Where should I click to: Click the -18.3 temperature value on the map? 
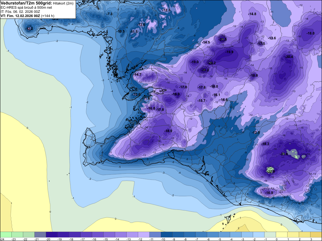pos(265,144)
